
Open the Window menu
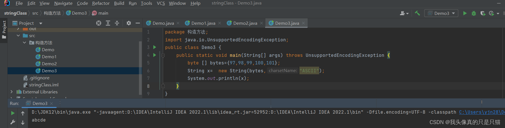[177, 3]
